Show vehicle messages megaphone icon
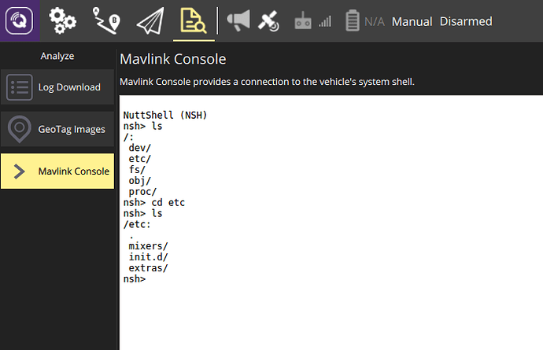This screenshot has width=543, height=350. click(x=238, y=20)
